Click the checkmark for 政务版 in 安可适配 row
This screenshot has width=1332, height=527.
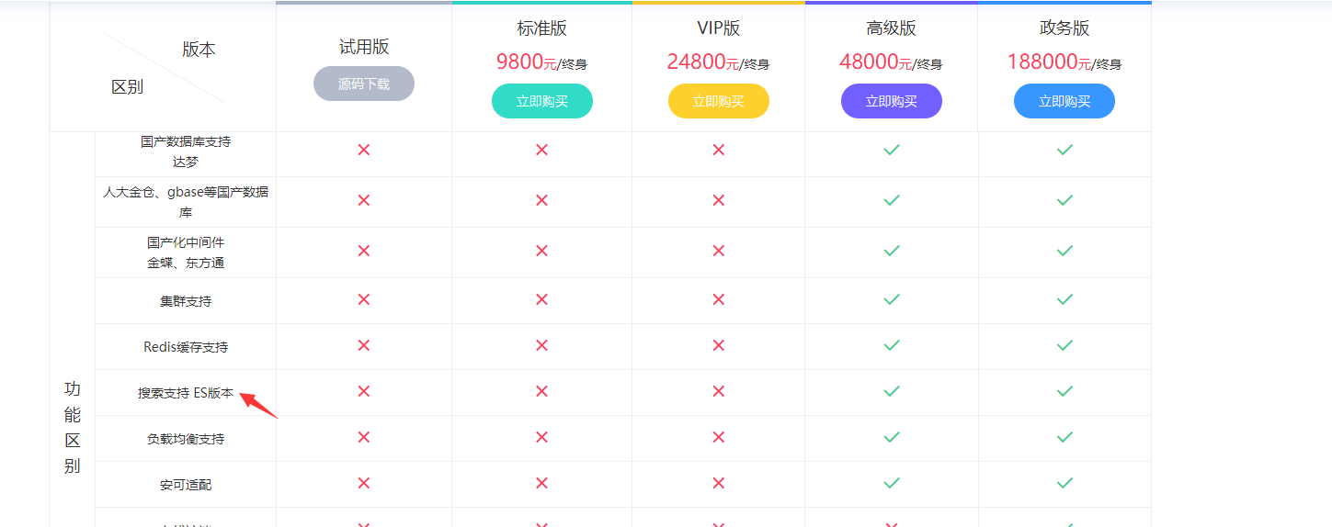[1064, 483]
